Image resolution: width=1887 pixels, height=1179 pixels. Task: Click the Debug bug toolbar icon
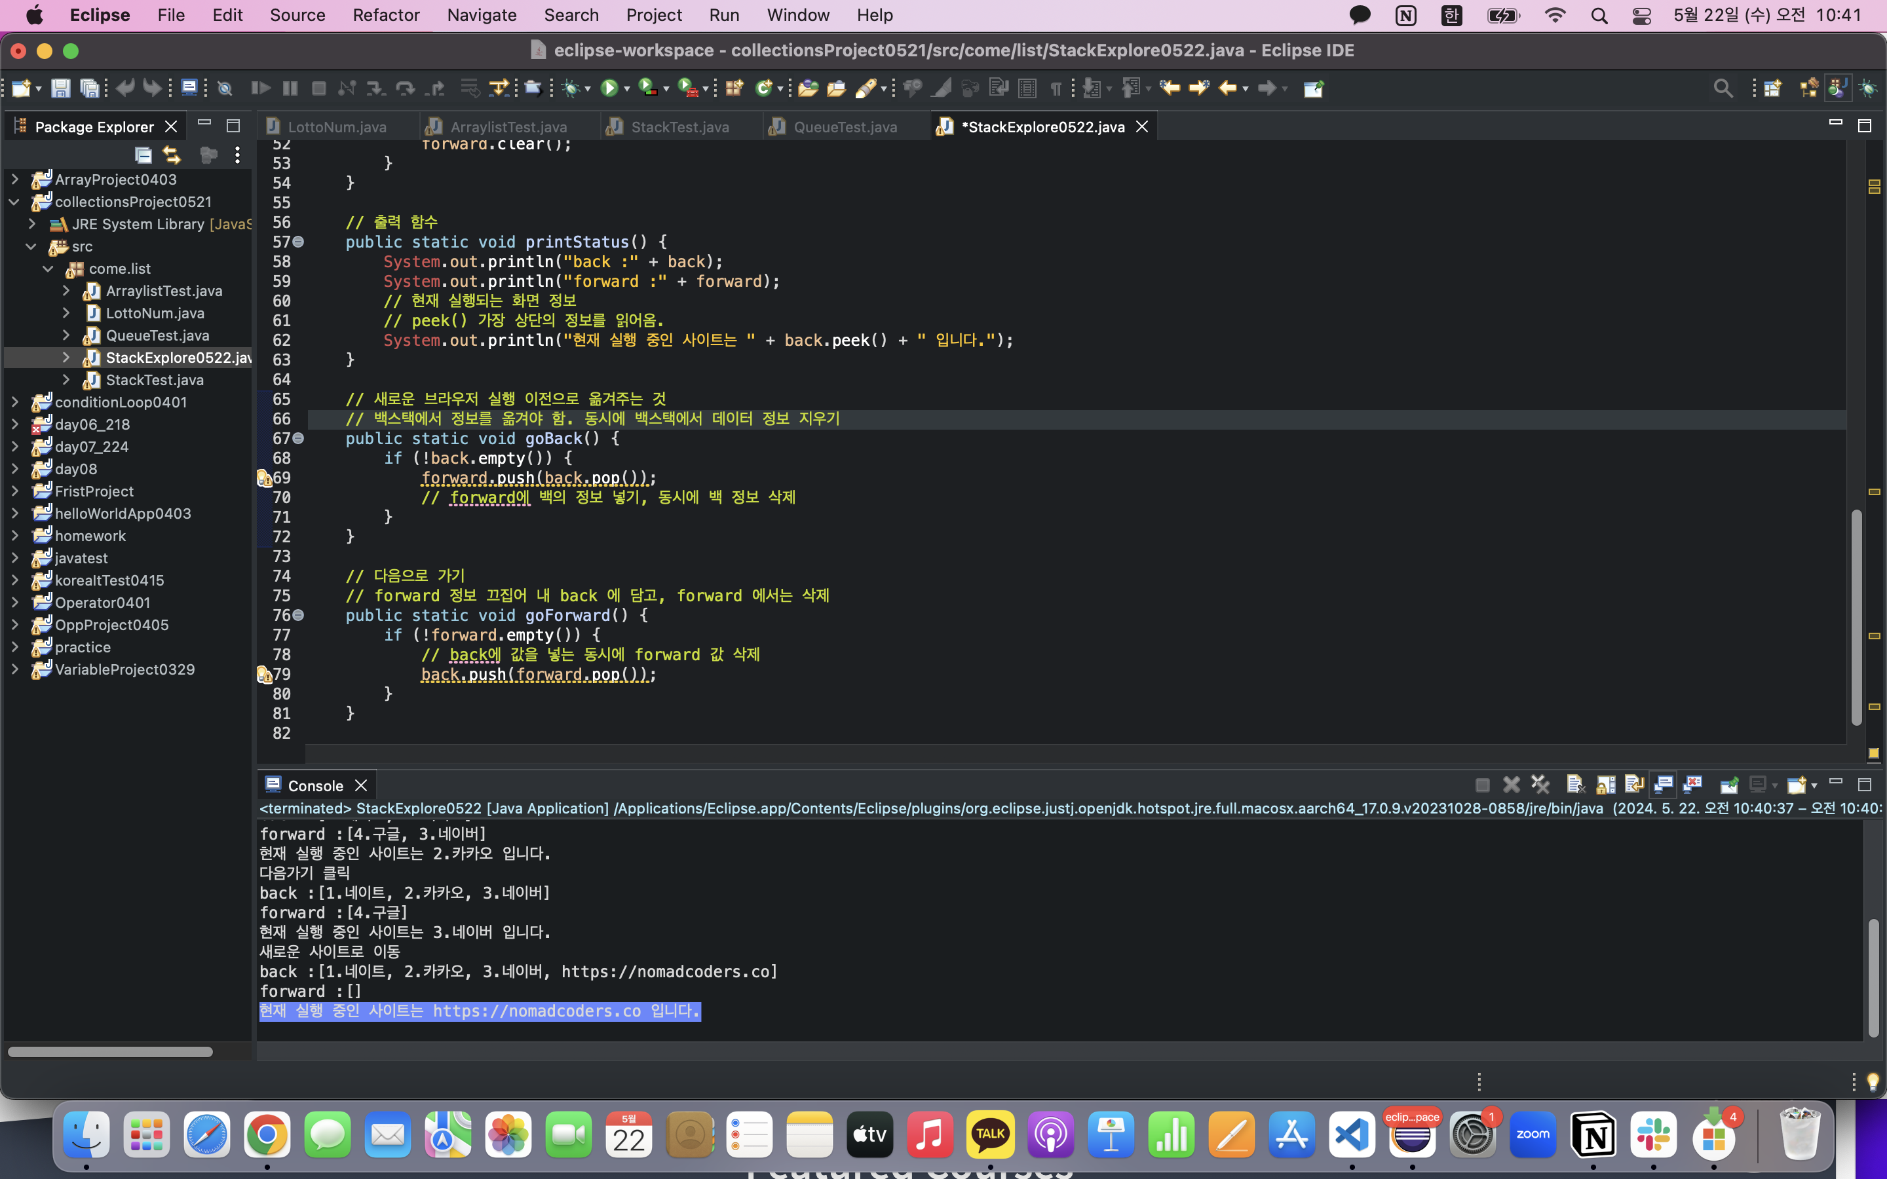[x=571, y=88]
